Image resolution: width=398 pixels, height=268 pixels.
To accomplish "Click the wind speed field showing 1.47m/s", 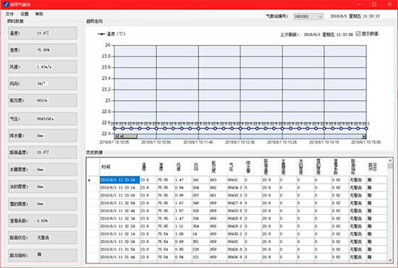I will coord(43,67).
